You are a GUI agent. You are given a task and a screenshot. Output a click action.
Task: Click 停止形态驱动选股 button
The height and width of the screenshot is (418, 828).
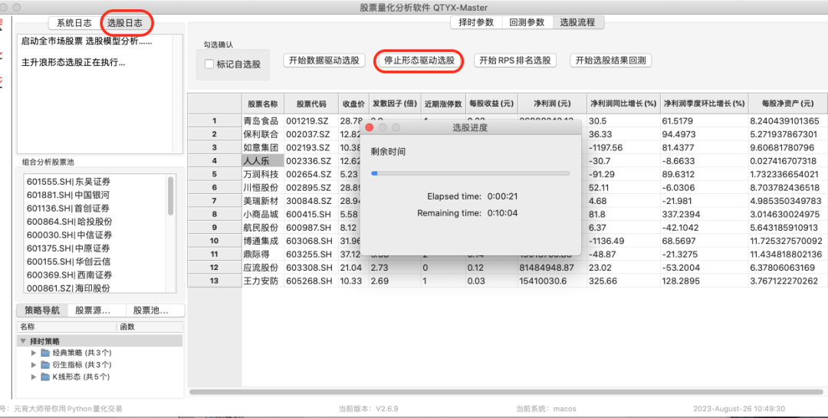pos(419,61)
